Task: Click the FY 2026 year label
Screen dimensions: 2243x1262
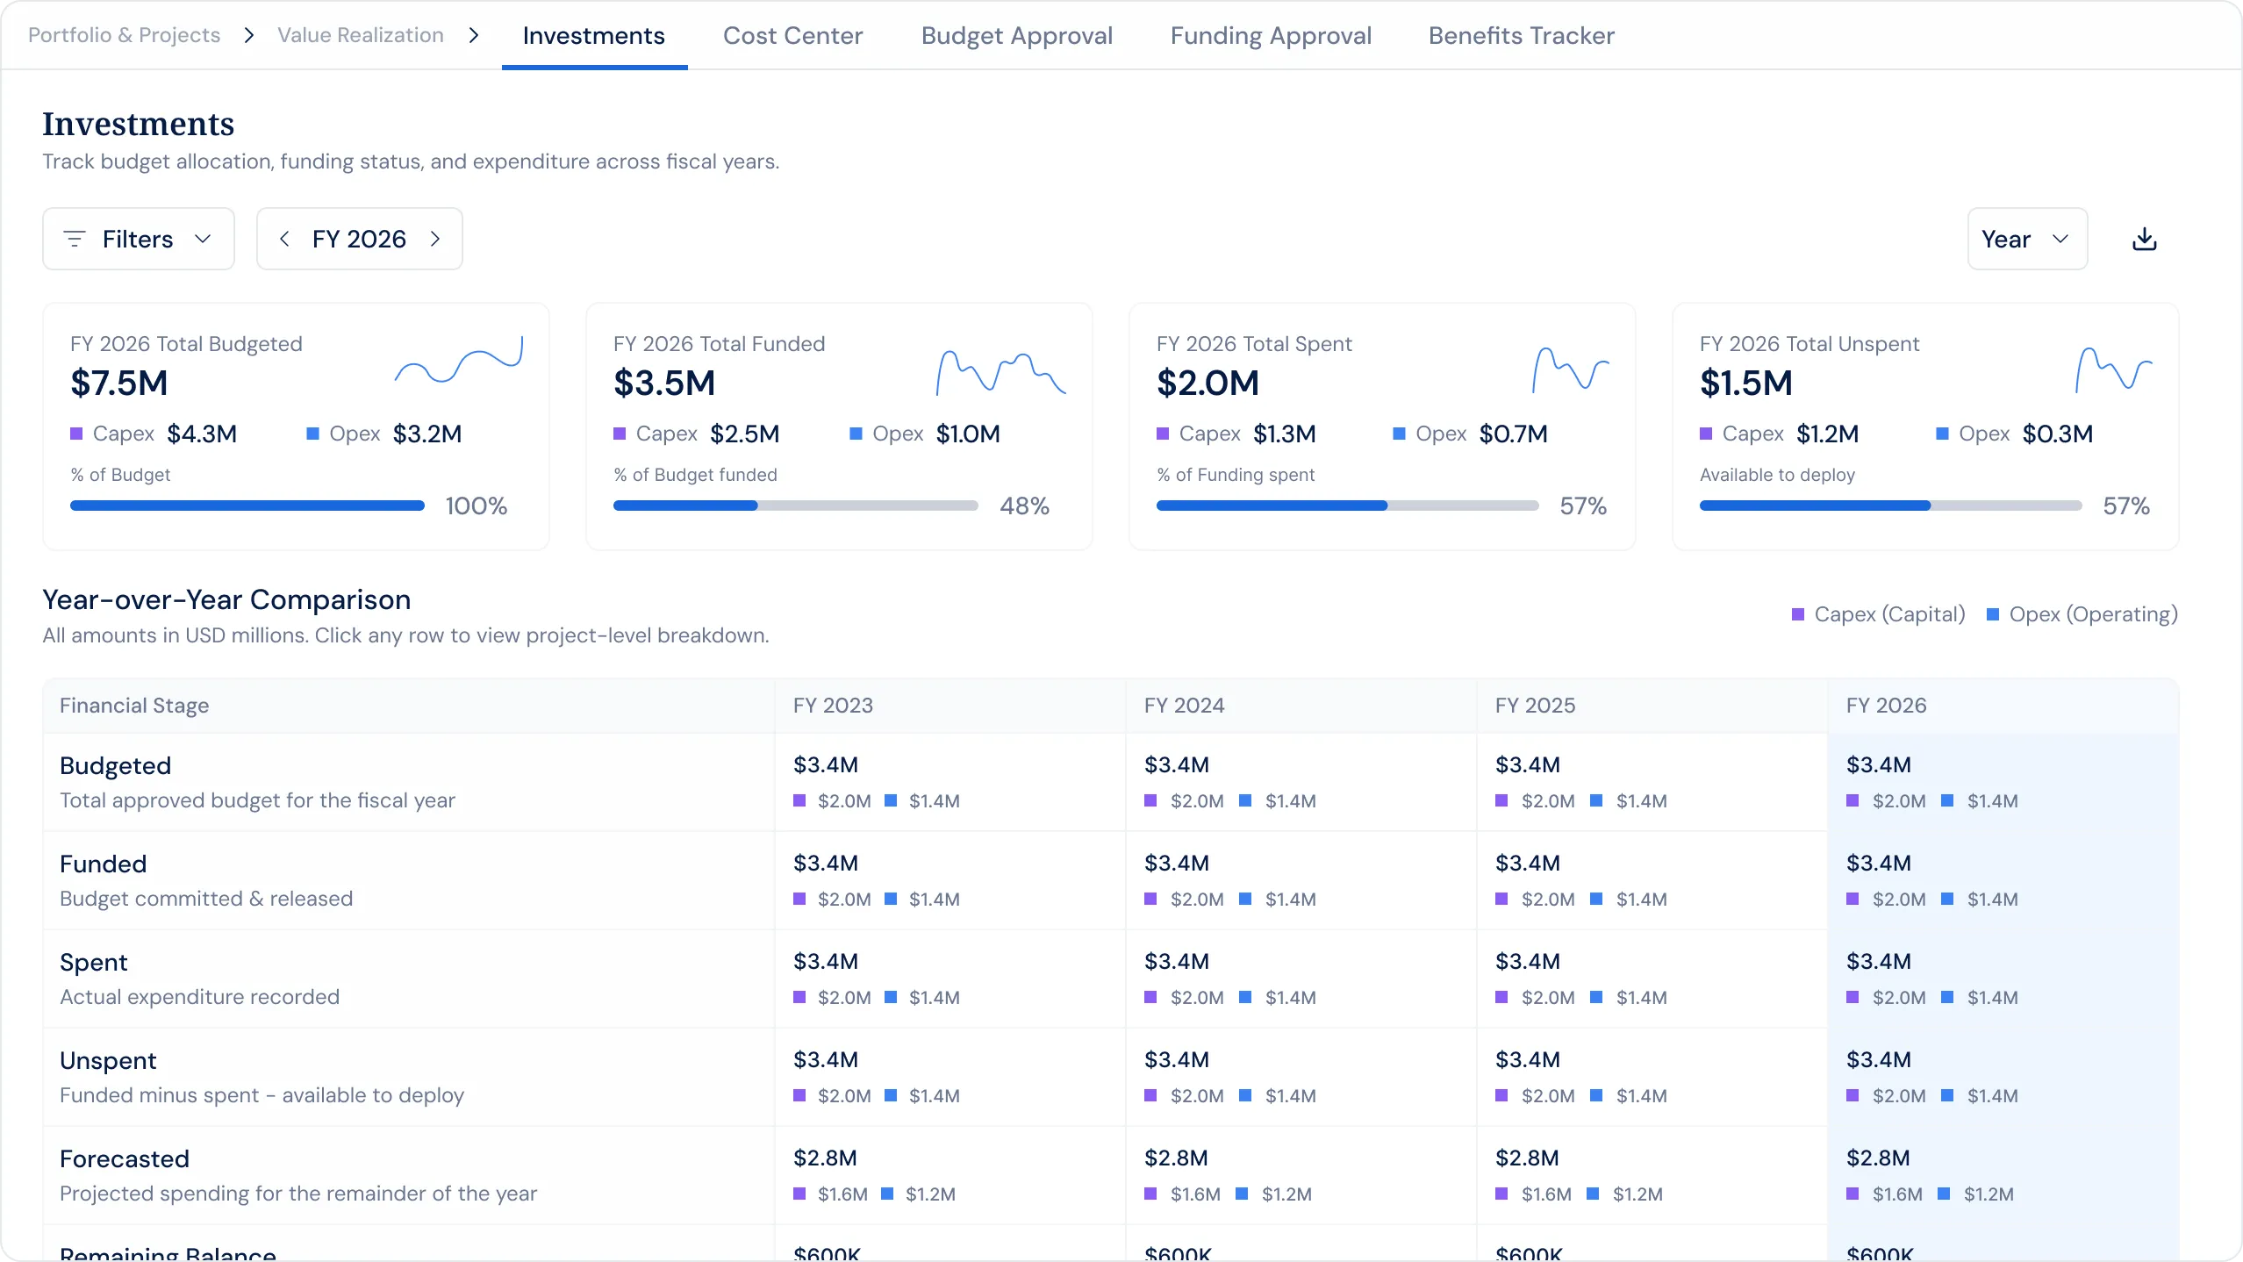Action: [359, 239]
